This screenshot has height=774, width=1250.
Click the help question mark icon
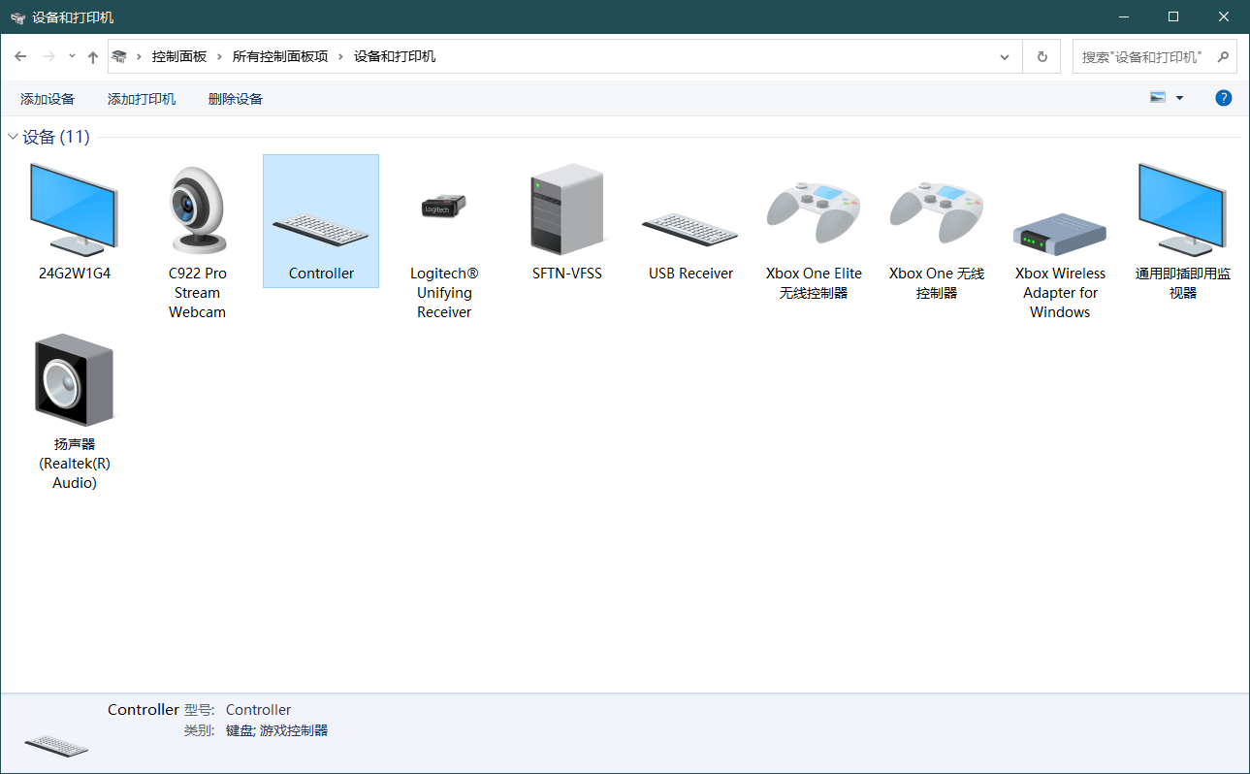tap(1224, 98)
